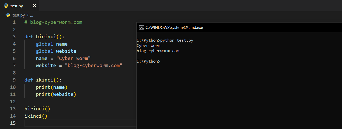Close the test.py editor tab
342x129 pixels.
[34, 6]
